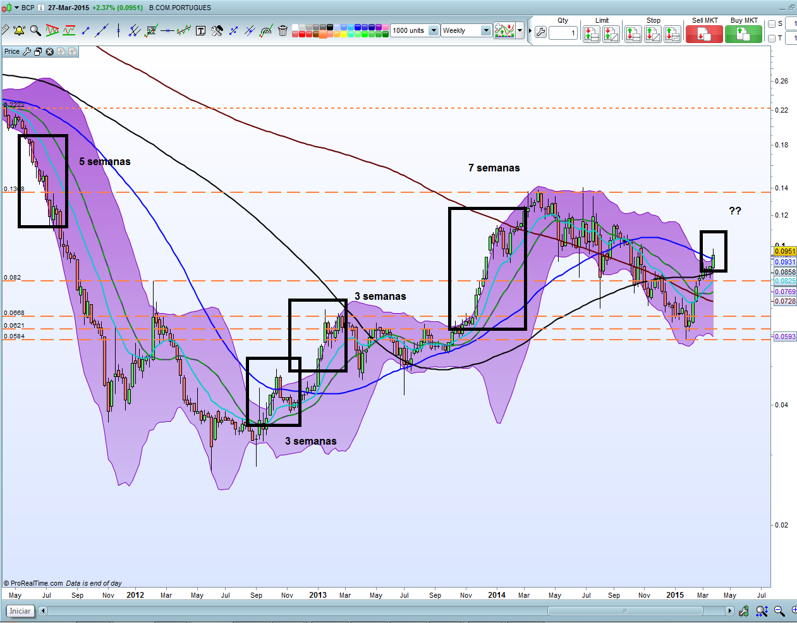Click the info icon beside BCP
Viewport: 797px width, 623px height.
pyautogui.click(x=41, y=8)
